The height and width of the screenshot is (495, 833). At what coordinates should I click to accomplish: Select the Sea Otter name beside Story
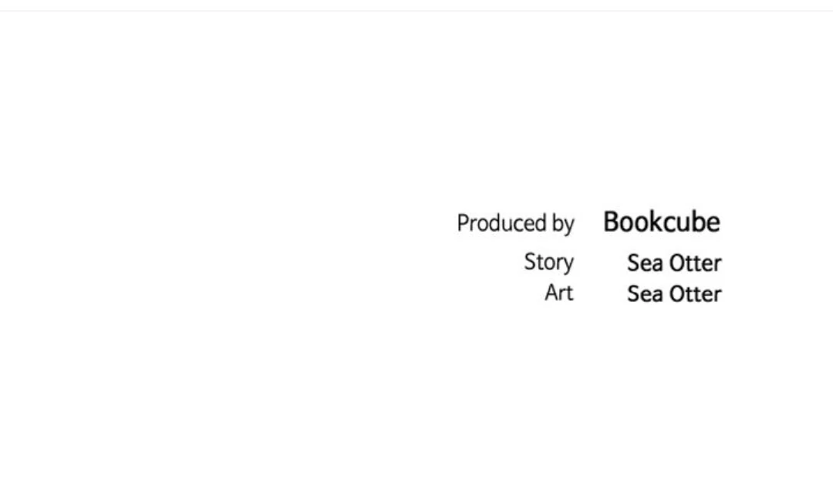[x=673, y=263]
